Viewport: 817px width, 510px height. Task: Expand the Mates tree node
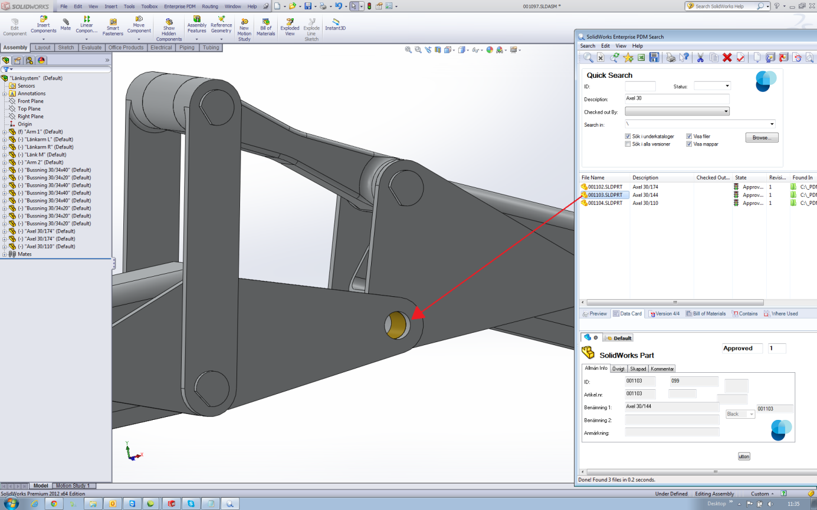point(5,254)
